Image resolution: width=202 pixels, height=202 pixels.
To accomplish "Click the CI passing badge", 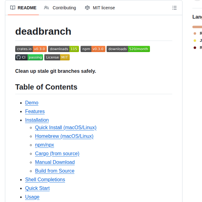I will 29,57.
